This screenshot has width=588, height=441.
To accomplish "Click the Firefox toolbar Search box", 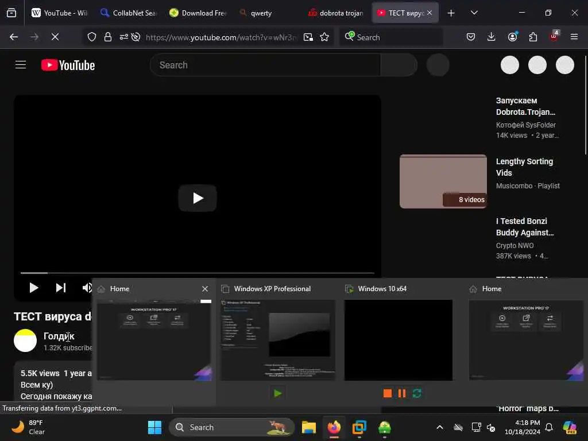I will point(391,37).
